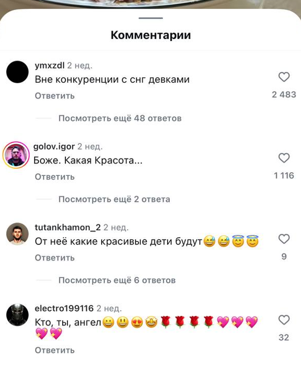Tap heart on tutankhamon_2's comment
The image size is (301, 365).
[x=284, y=239]
